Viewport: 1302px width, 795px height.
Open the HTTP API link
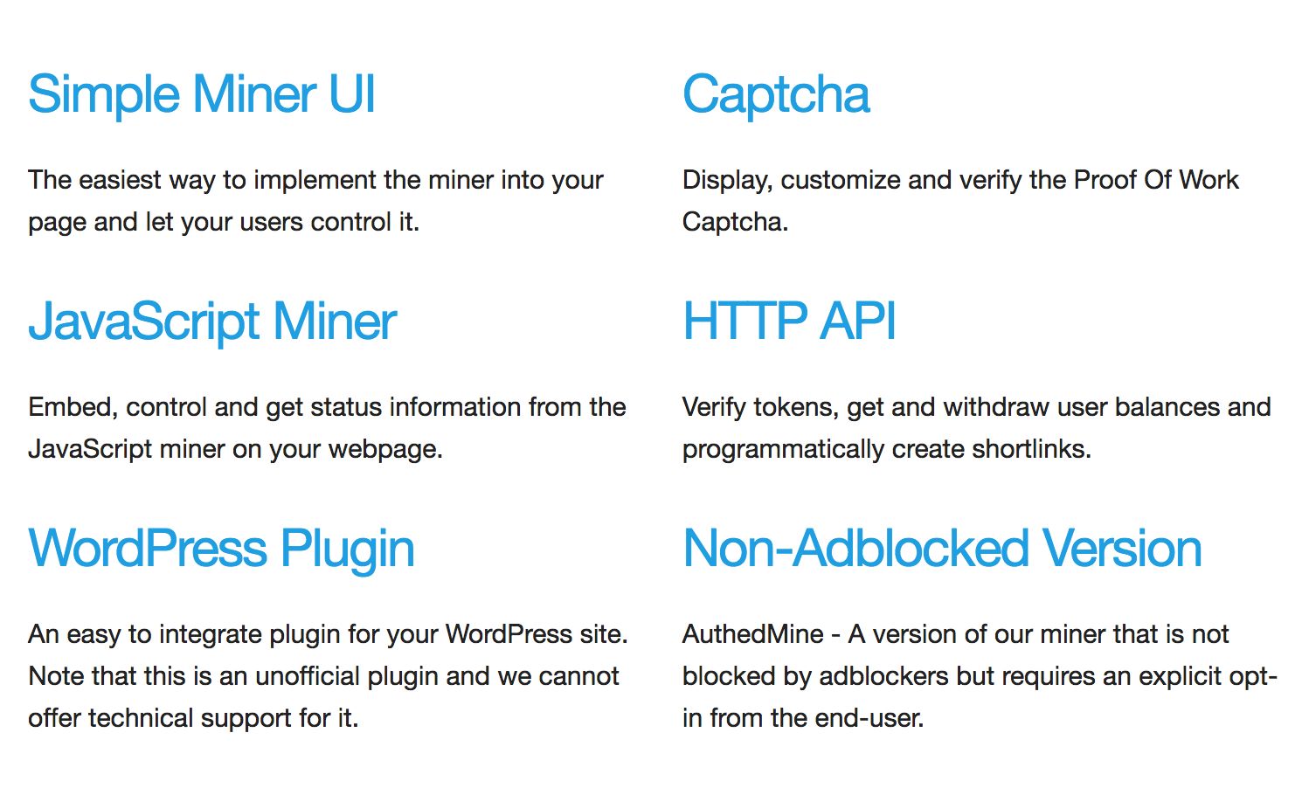789,321
